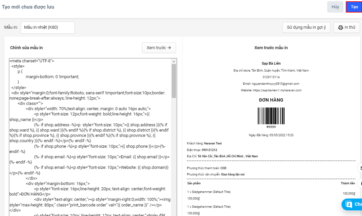Click the code editor's scroll-up arrow
This screenshot has height=216, width=362.
174,61
